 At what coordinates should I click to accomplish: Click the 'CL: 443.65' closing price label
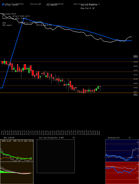tap(52, 5)
